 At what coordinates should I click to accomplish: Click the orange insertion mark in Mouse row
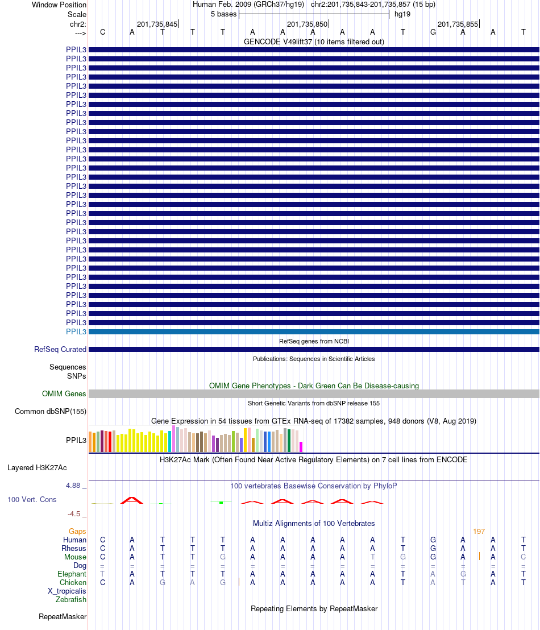click(479, 557)
